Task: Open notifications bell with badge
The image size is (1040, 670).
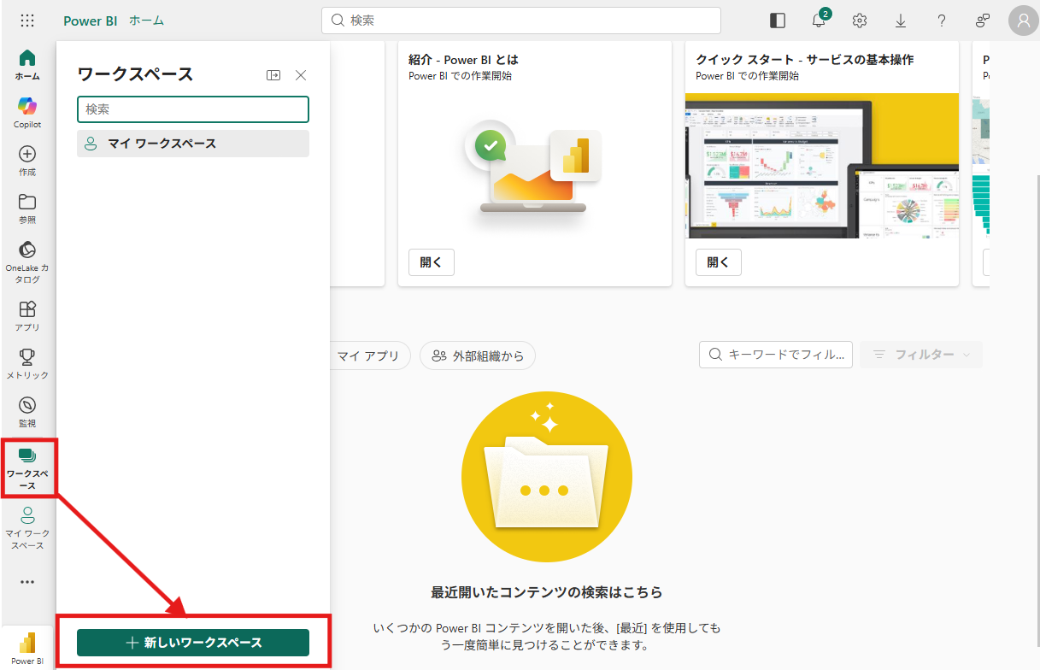Action: point(819,21)
